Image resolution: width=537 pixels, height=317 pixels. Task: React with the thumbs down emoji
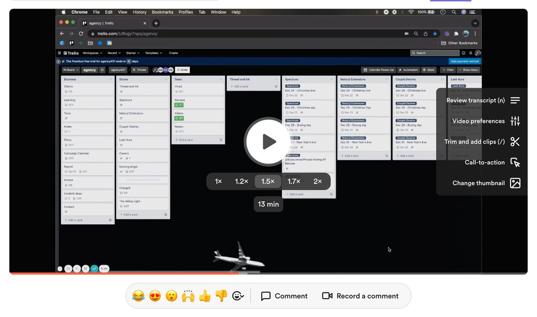(222, 296)
